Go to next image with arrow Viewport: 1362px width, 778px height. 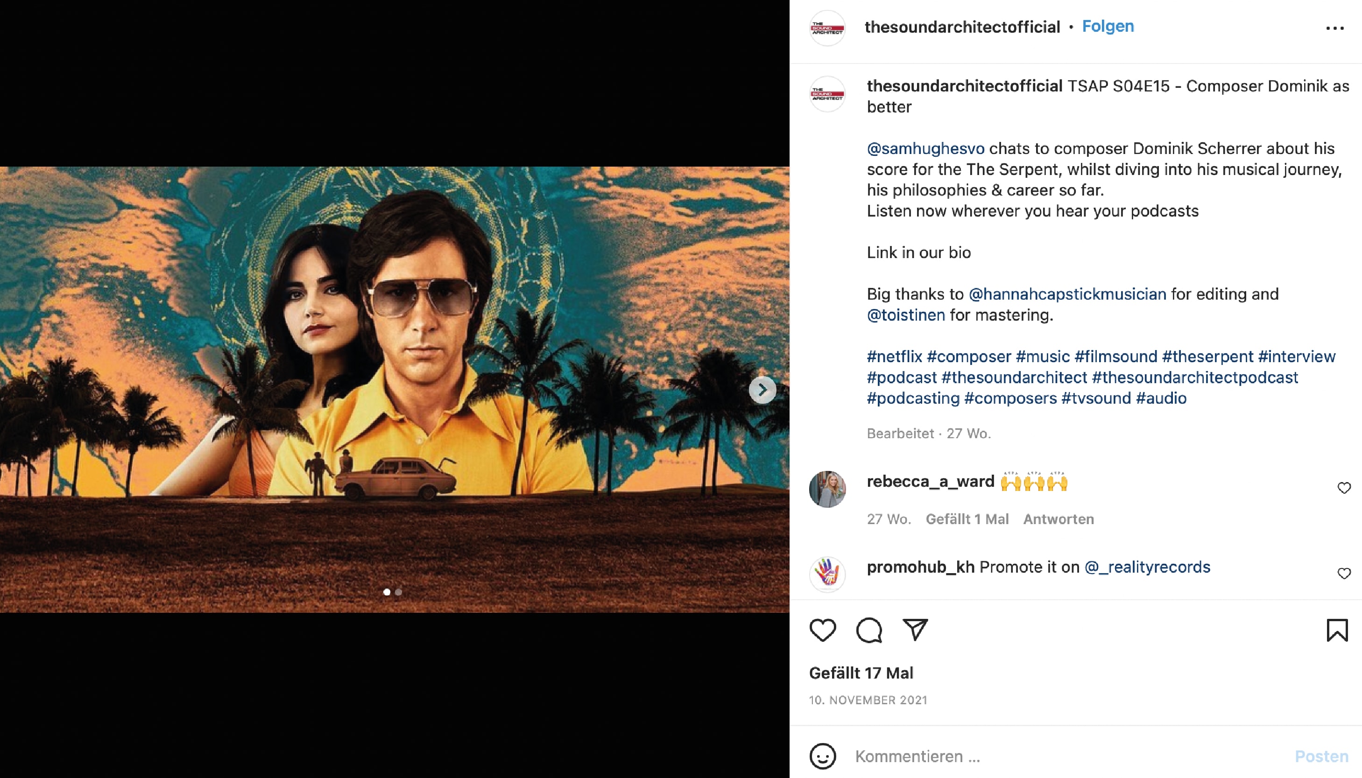[x=762, y=390]
